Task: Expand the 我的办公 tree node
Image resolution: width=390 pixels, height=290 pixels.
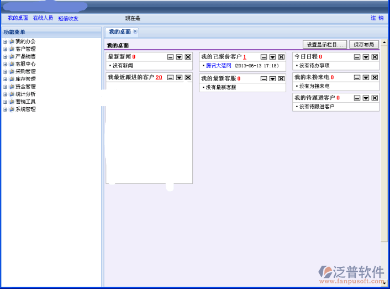Action: (x=5, y=41)
